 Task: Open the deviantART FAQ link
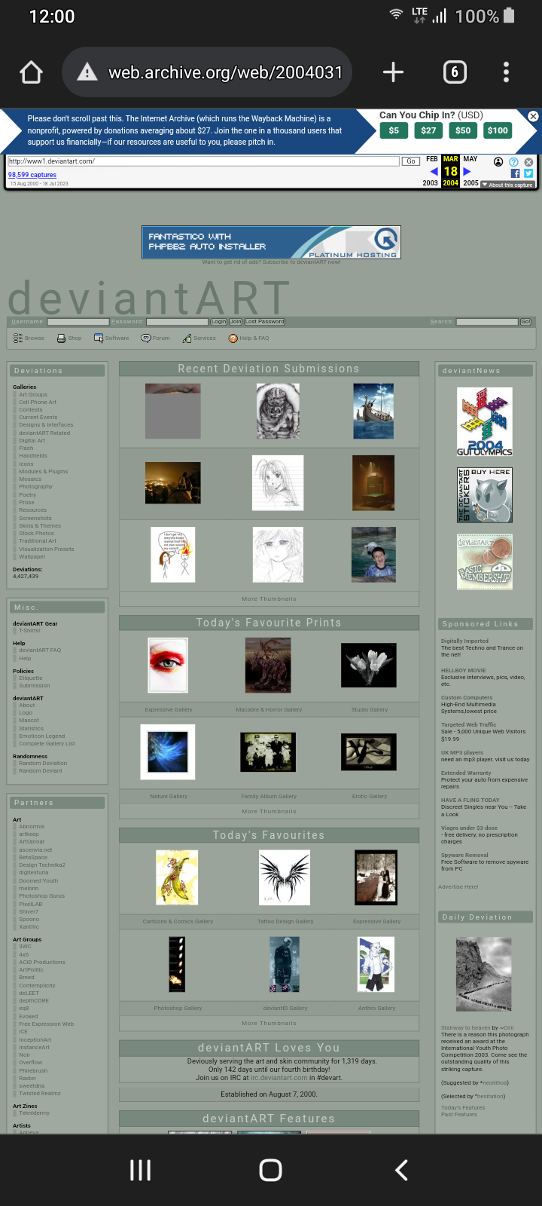[x=40, y=650]
